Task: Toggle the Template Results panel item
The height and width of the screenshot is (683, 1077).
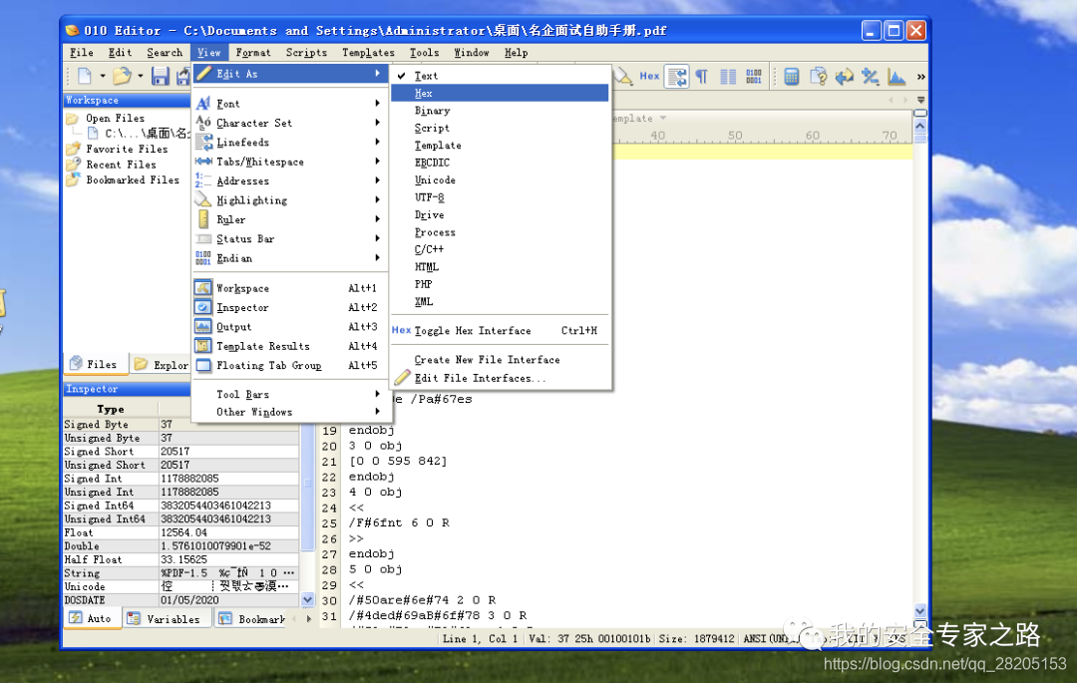Action: [288, 346]
